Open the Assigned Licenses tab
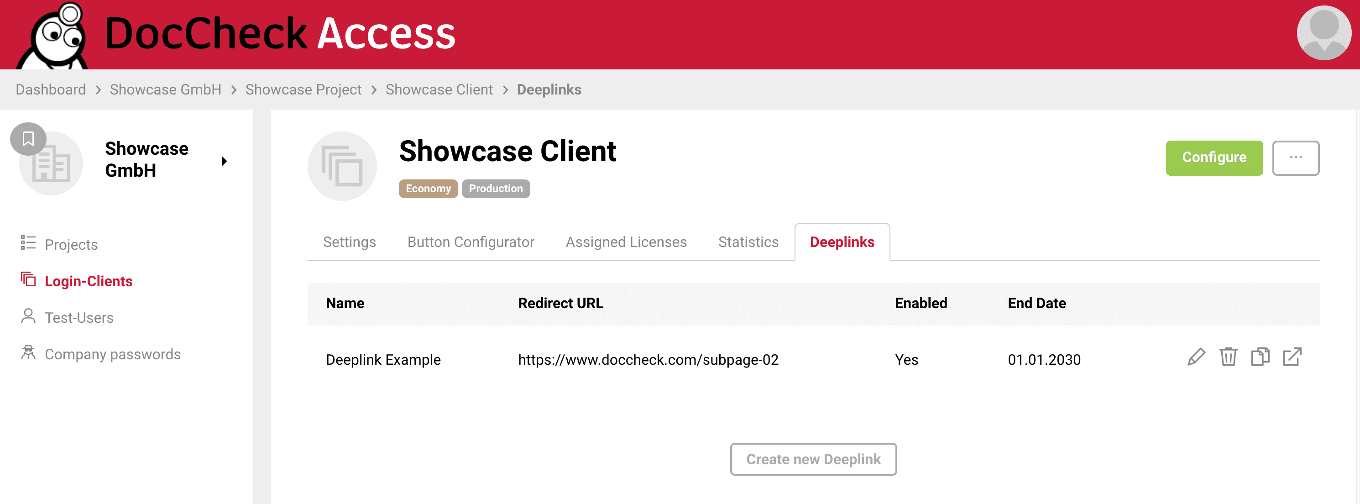 click(x=626, y=242)
